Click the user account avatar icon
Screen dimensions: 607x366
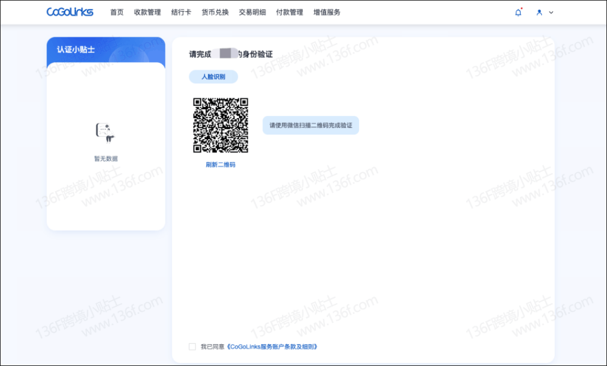click(539, 12)
